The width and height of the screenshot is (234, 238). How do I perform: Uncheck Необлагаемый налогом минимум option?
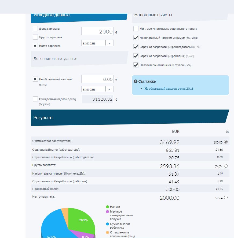pyautogui.click(x=136, y=38)
